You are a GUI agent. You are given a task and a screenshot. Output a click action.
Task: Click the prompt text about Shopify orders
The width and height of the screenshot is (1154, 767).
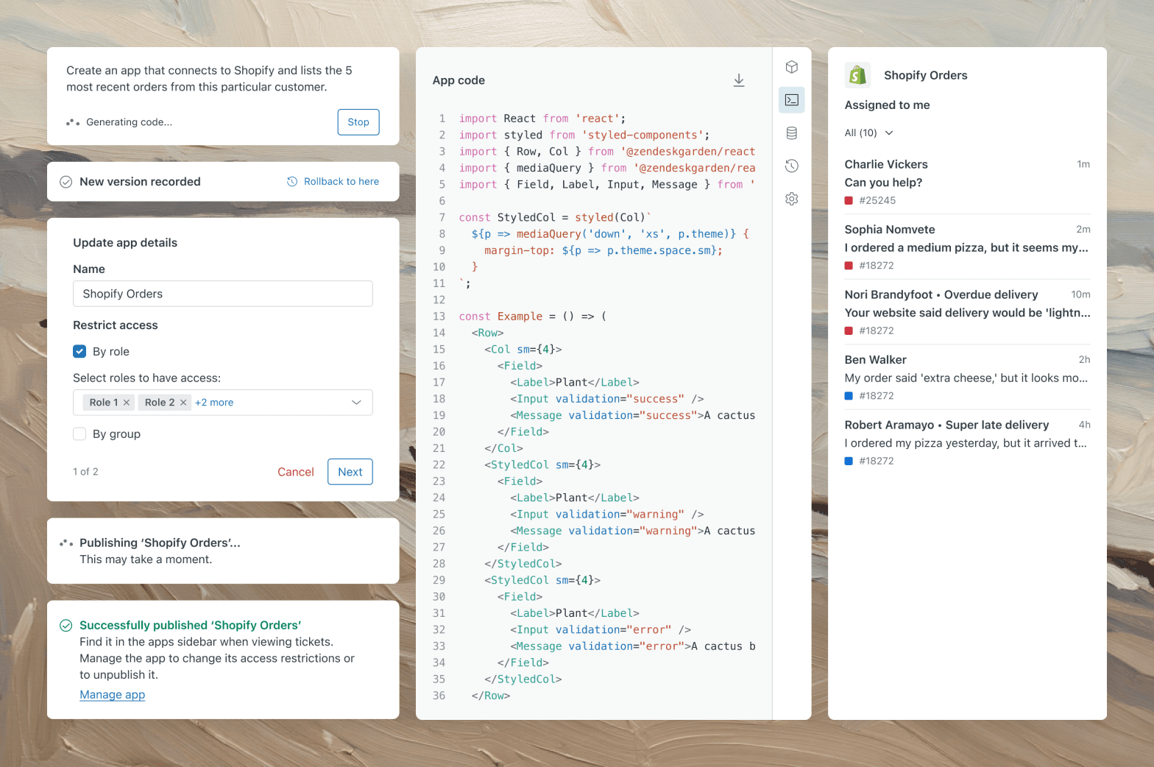[209, 79]
